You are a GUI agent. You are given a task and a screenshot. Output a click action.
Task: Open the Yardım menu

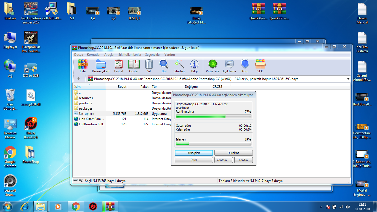click(x=170, y=55)
